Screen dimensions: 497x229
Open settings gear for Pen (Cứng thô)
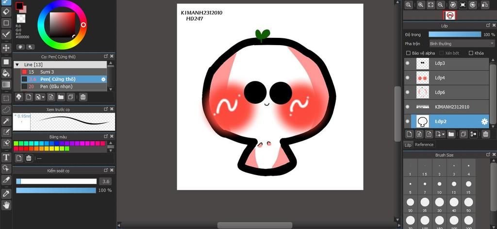[x=103, y=79]
